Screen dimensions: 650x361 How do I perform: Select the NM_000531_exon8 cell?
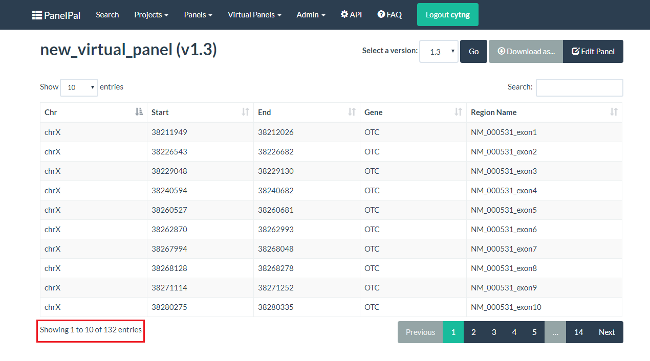544,268
